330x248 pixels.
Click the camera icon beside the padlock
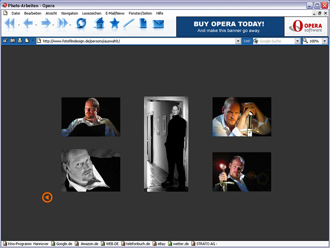pyautogui.click(x=13, y=40)
